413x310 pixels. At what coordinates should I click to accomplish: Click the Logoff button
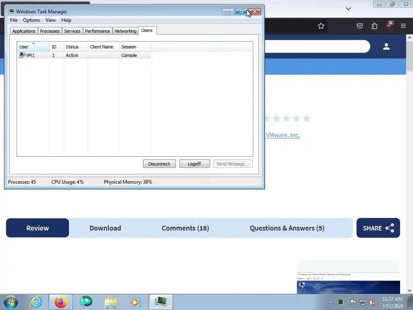pos(195,164)
